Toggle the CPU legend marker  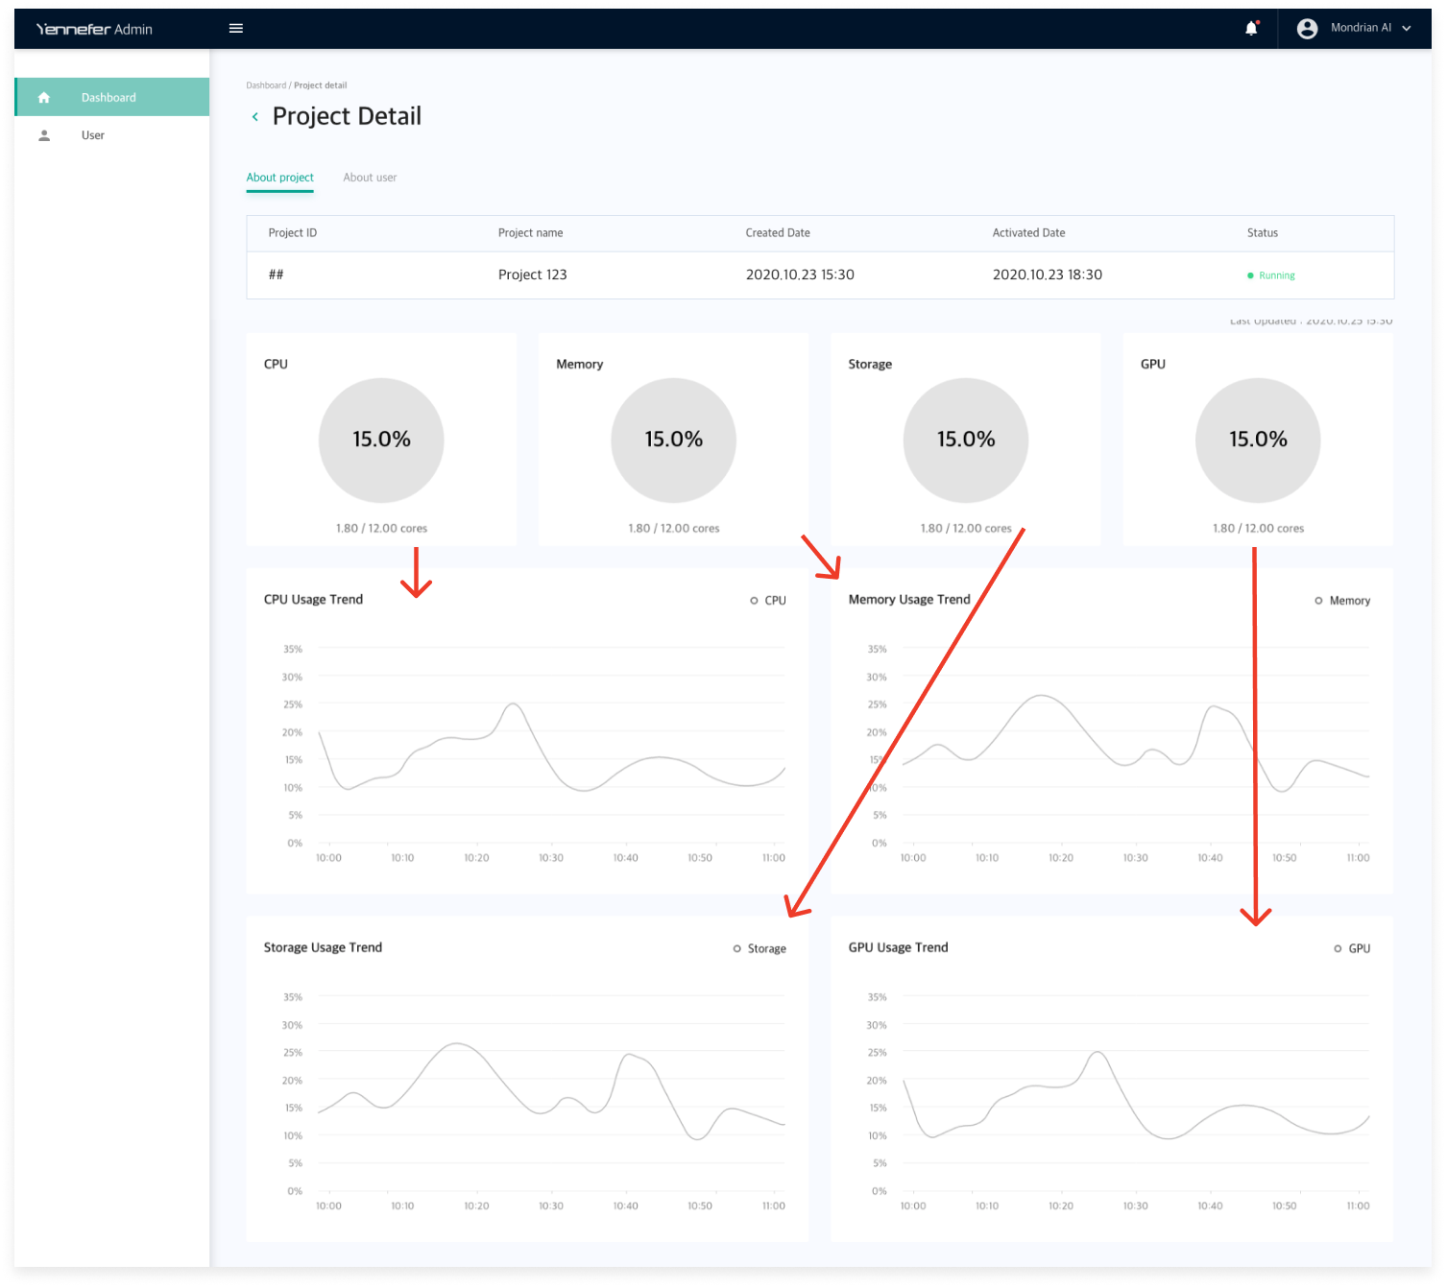click(754, 601)
